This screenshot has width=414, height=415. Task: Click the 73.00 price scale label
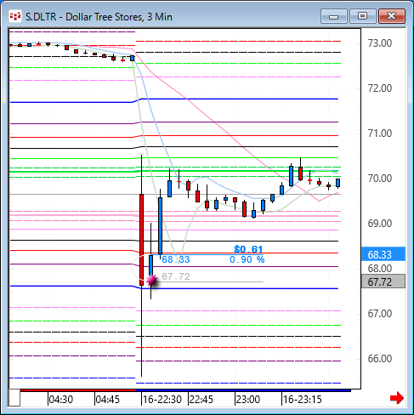380,43
